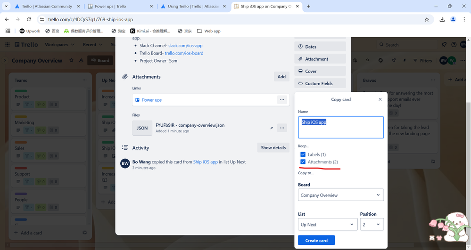The width and height of the screenshot is (471, 250).
Task: Click the address bar URL
Action: pos(91,19)
